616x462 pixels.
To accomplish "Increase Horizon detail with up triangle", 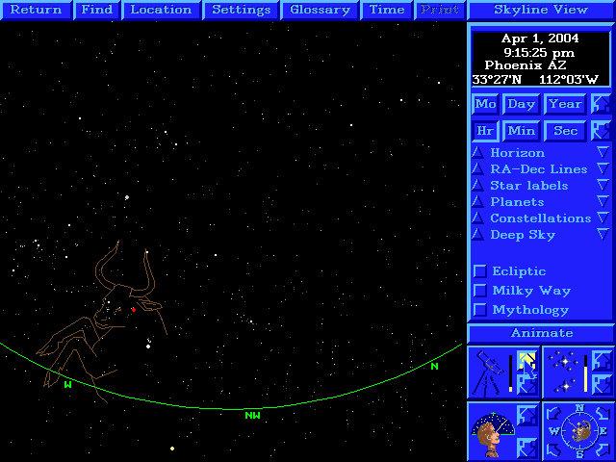I will point(477,152).
